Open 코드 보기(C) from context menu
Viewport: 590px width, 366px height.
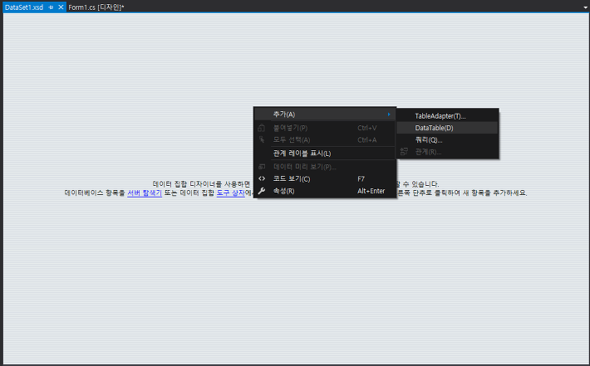click(x=325, y=179)
